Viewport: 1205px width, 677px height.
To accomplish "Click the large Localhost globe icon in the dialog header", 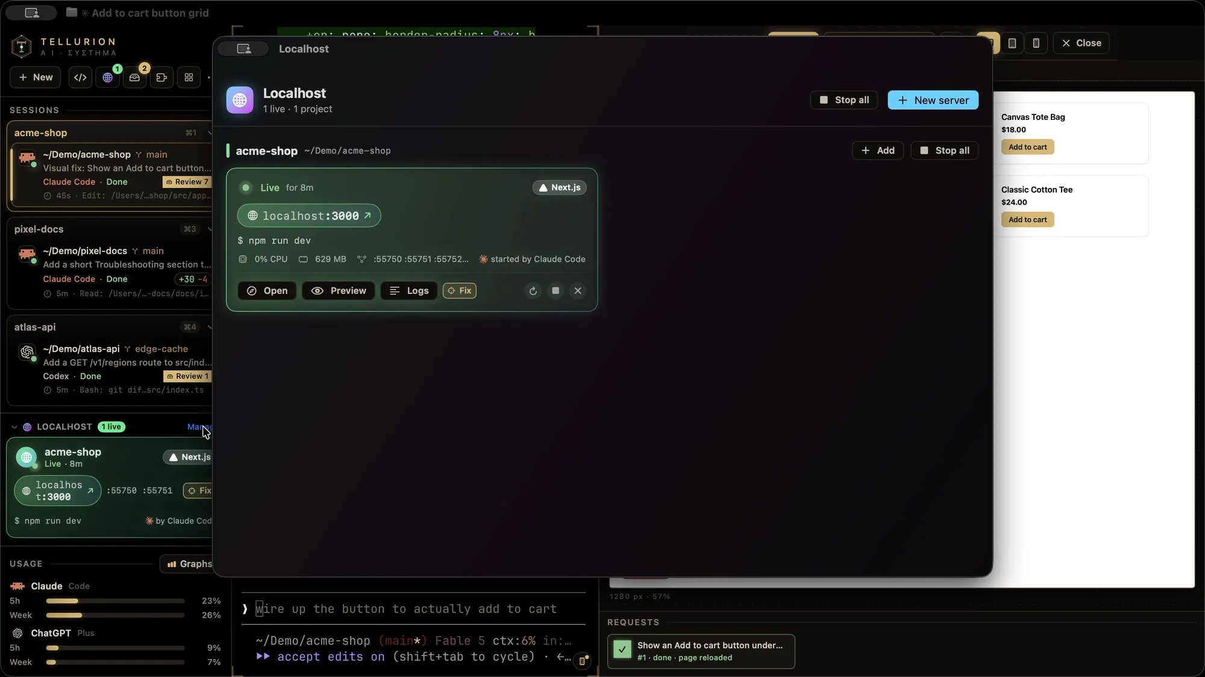I will [x=240, y=100].
